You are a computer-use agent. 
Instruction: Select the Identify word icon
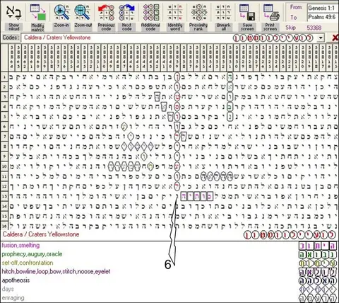point(175,12)
